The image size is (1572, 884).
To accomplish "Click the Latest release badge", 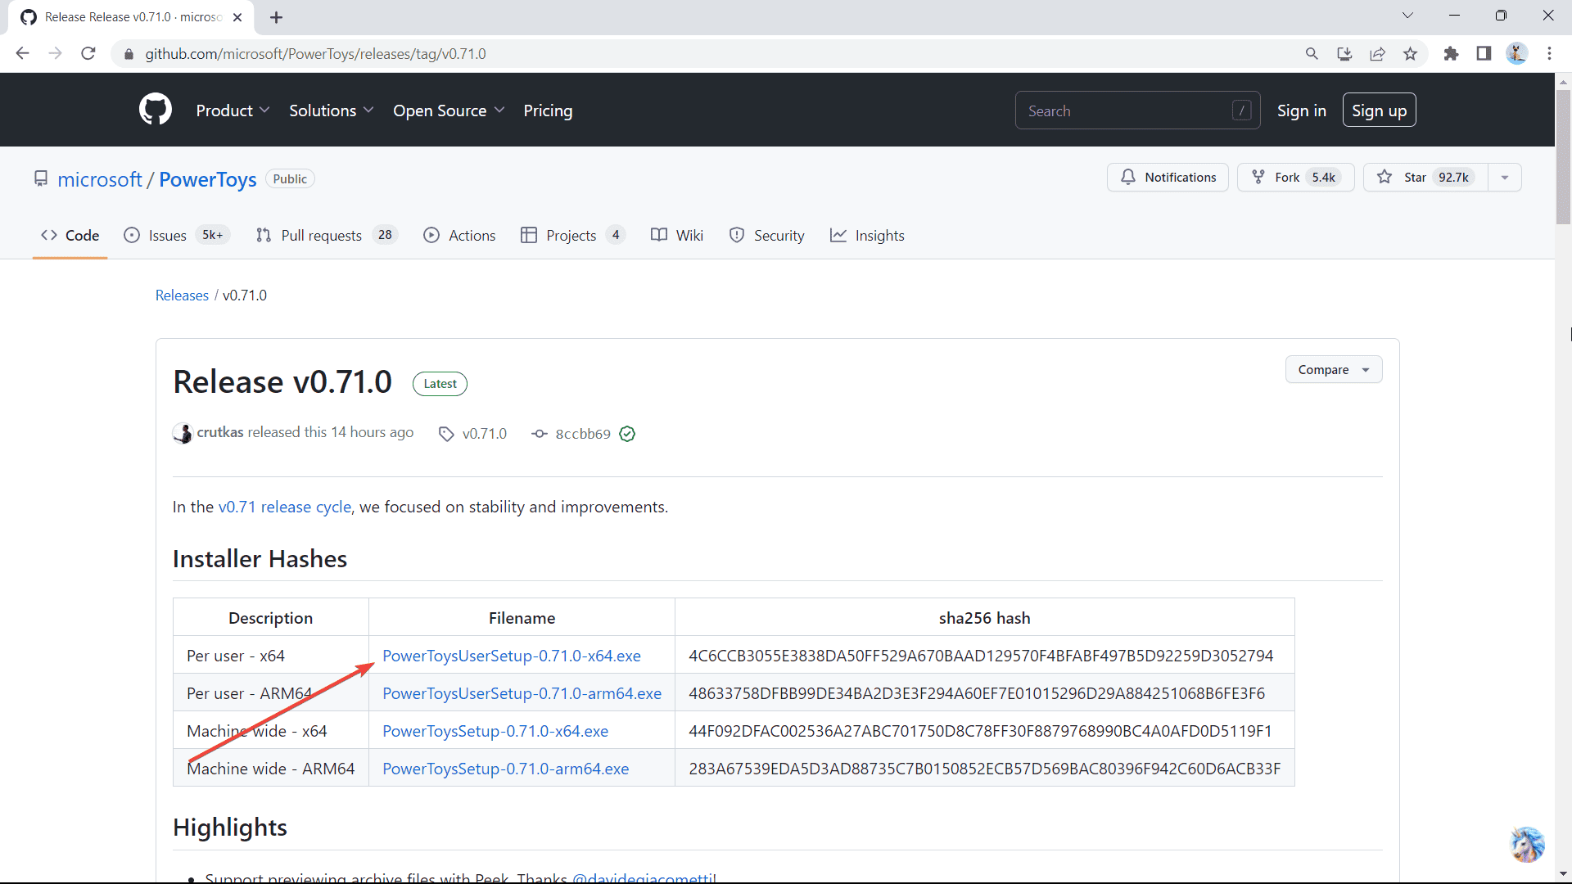I will coord(440,384).
